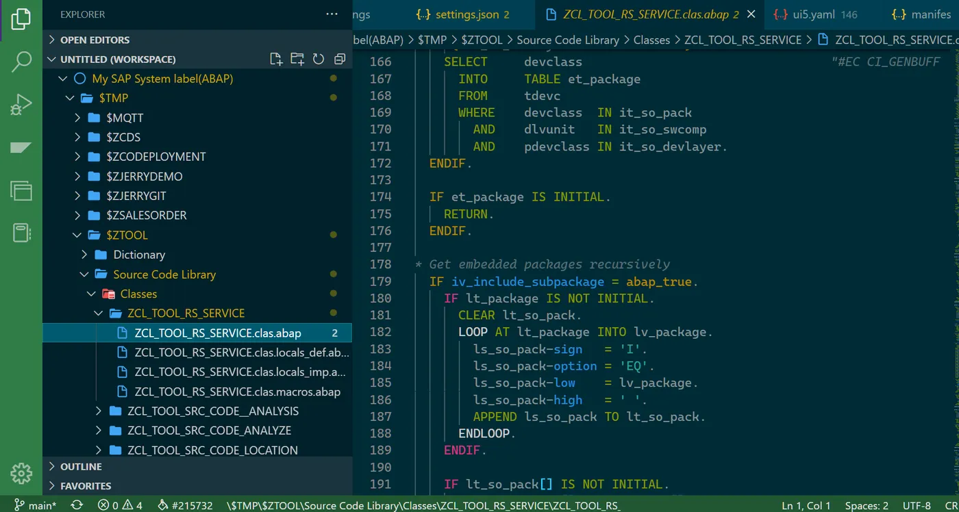Close the ZCL_TOOL_RS_SERVICE.clas.abap tab
The width and height of the screenshot is (959, 512).
point(751,14)
